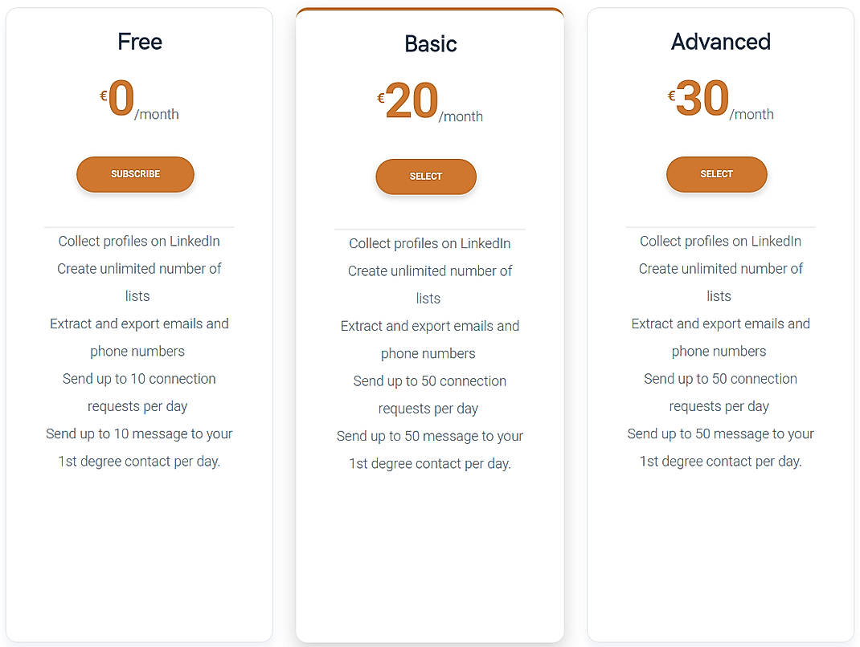Click the €20 per month price
Viewport: 860px width, 647px height.
click(426, 103)
